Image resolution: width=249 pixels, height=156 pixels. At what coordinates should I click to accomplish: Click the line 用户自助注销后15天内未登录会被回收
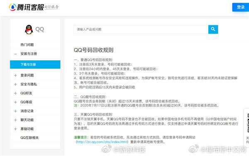pyautogui.click(x=105, y=87)
